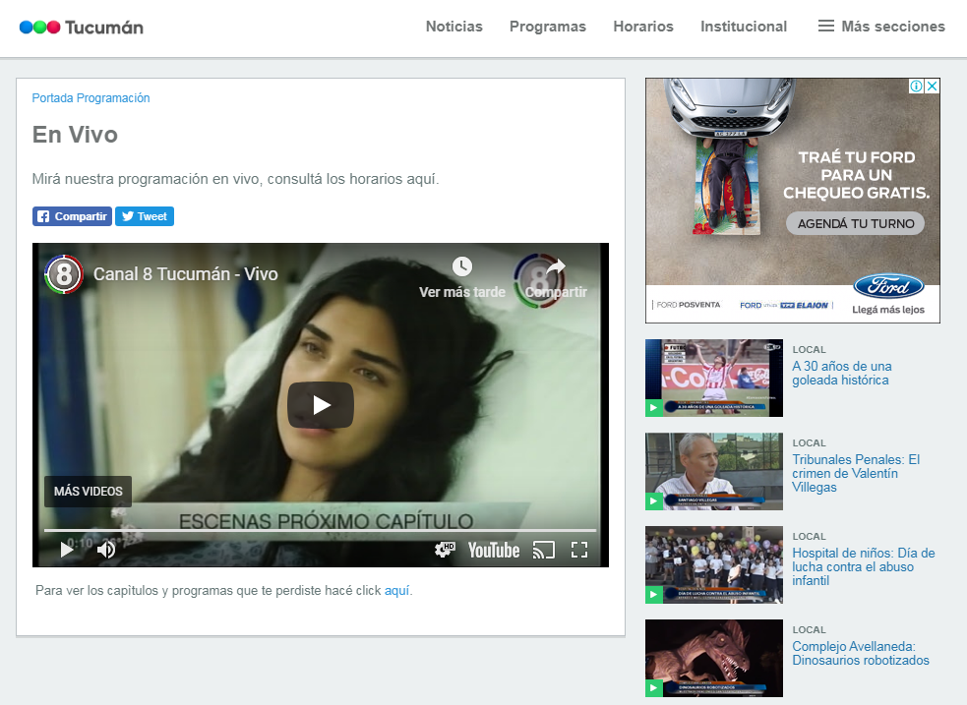The height and width of the screenshot is (705, 967).
Task: Share on Facebook with Compartir button
Action: 72,216
